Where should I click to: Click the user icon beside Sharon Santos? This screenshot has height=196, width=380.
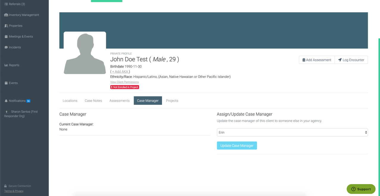7,112
